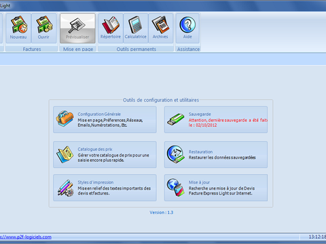This screenshot has height=244, width=326.
Task: Open the Répertoire address book
Action: coord(111,28)
